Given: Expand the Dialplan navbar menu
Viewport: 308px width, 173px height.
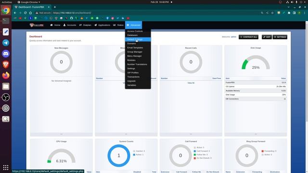Looking at the screenshot, I should pos(85,25).
